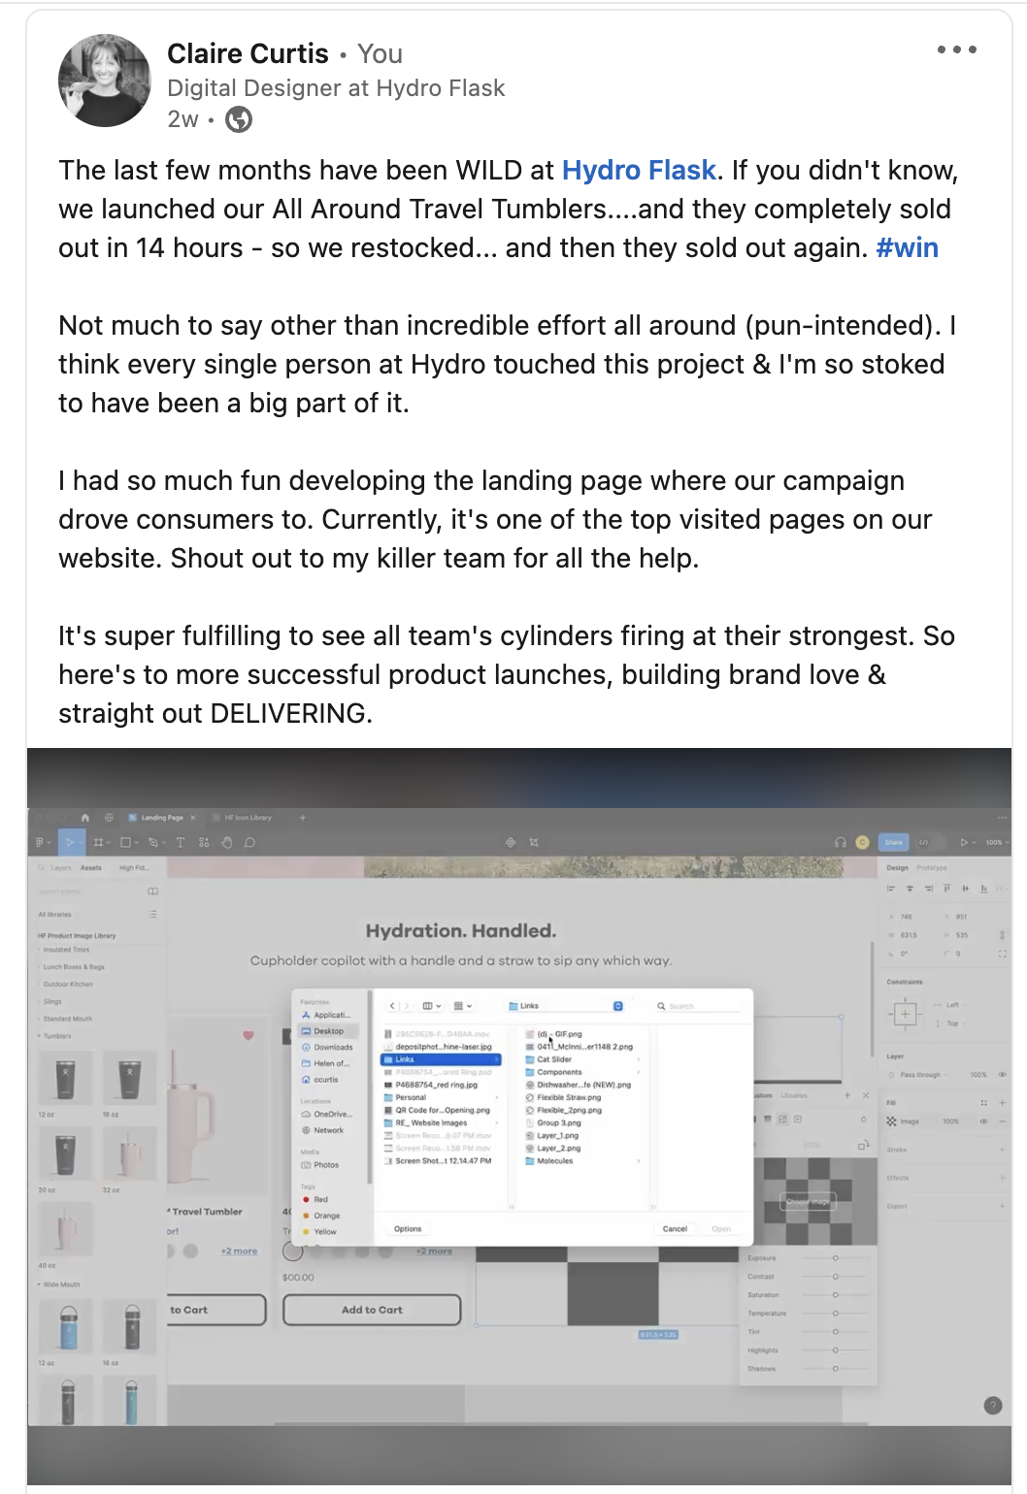Open the post's three-dot options menu
This screenshot has width=1027, height=1494.
[956, 49]
